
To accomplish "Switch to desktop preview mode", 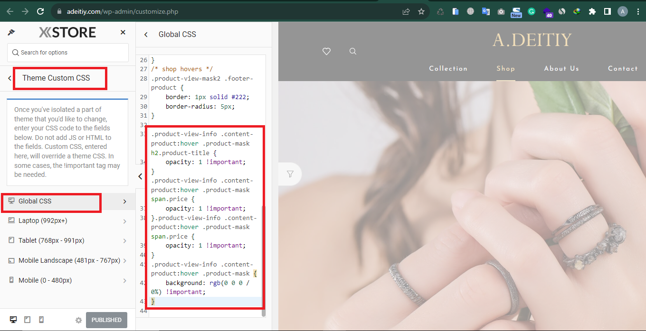I will point(14,320).
